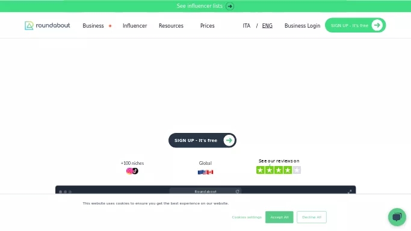Click the dark SIGN UP - It's free button

[x=202, y=140]
